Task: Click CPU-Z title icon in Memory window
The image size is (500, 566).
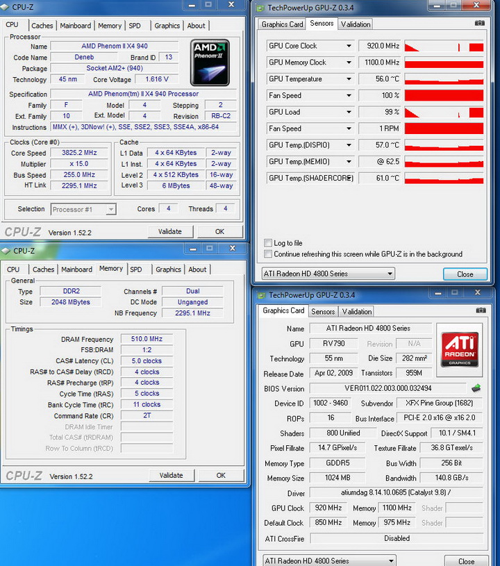Action: [x=6, y=251]
